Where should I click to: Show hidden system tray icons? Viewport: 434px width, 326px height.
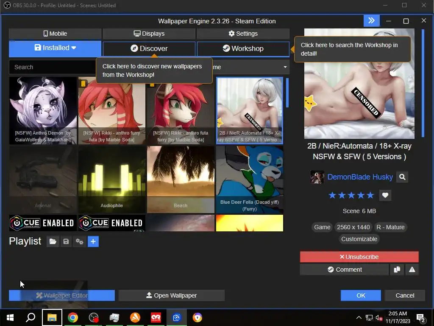click(359, 318)
